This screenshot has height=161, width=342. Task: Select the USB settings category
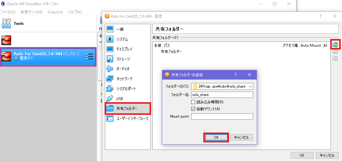click(x=128, y=98)
